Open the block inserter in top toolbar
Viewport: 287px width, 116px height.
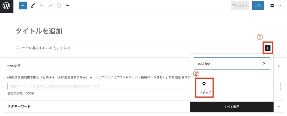(x=23, y=6)
